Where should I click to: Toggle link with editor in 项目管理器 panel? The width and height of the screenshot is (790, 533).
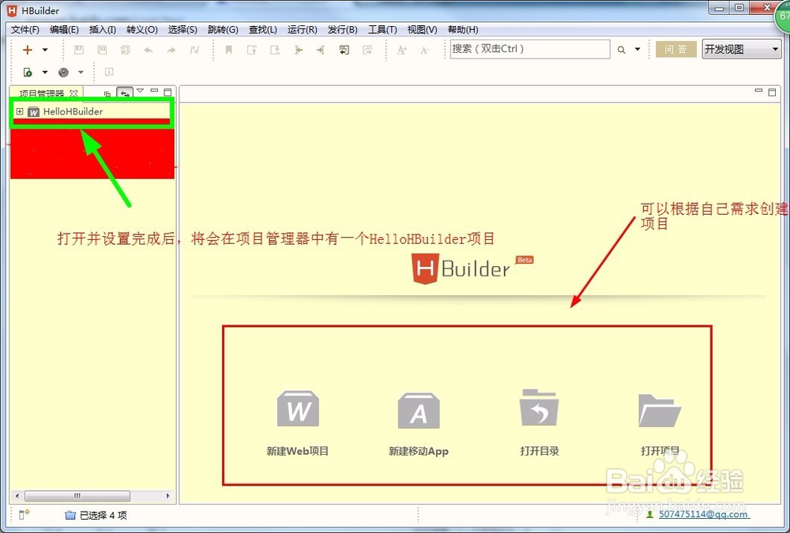[126, 92]
